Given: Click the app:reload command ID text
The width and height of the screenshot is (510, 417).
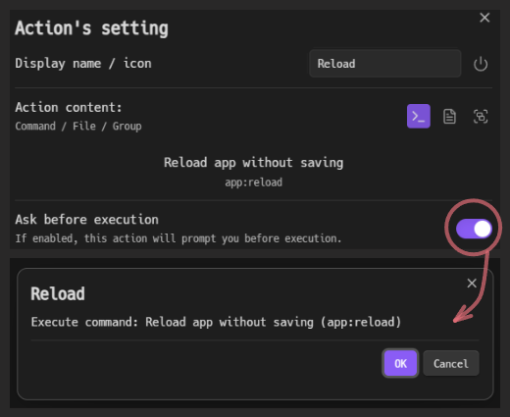Looking at the screenshot, I should [x=253, y=182].
